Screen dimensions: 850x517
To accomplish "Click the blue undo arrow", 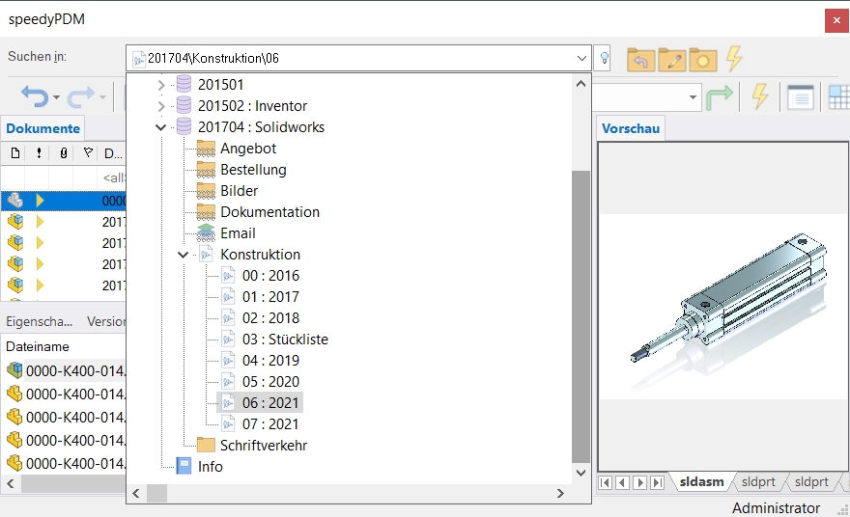I will [35, 97].
